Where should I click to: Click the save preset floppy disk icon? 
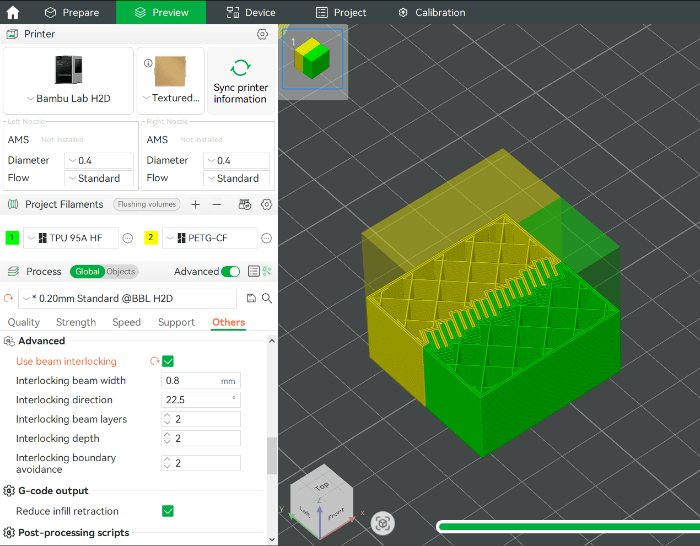click(x=251, y=298)
